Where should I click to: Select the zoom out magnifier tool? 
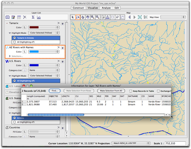[98, 17]
